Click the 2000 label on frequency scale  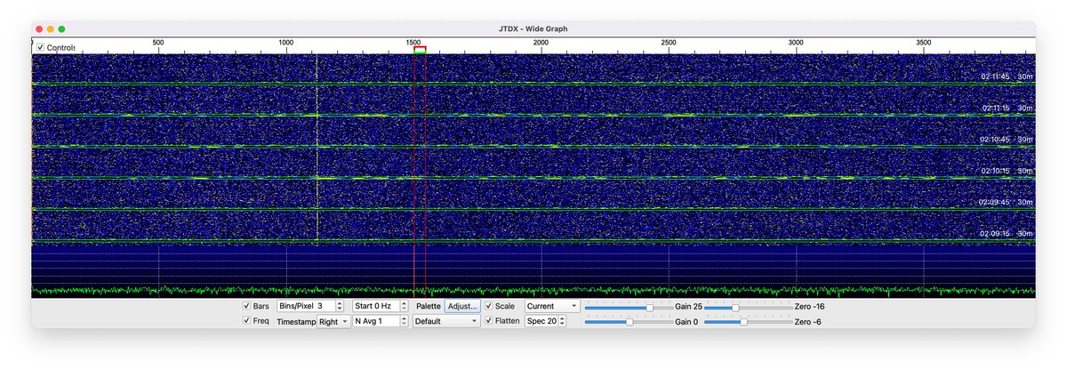541,43
